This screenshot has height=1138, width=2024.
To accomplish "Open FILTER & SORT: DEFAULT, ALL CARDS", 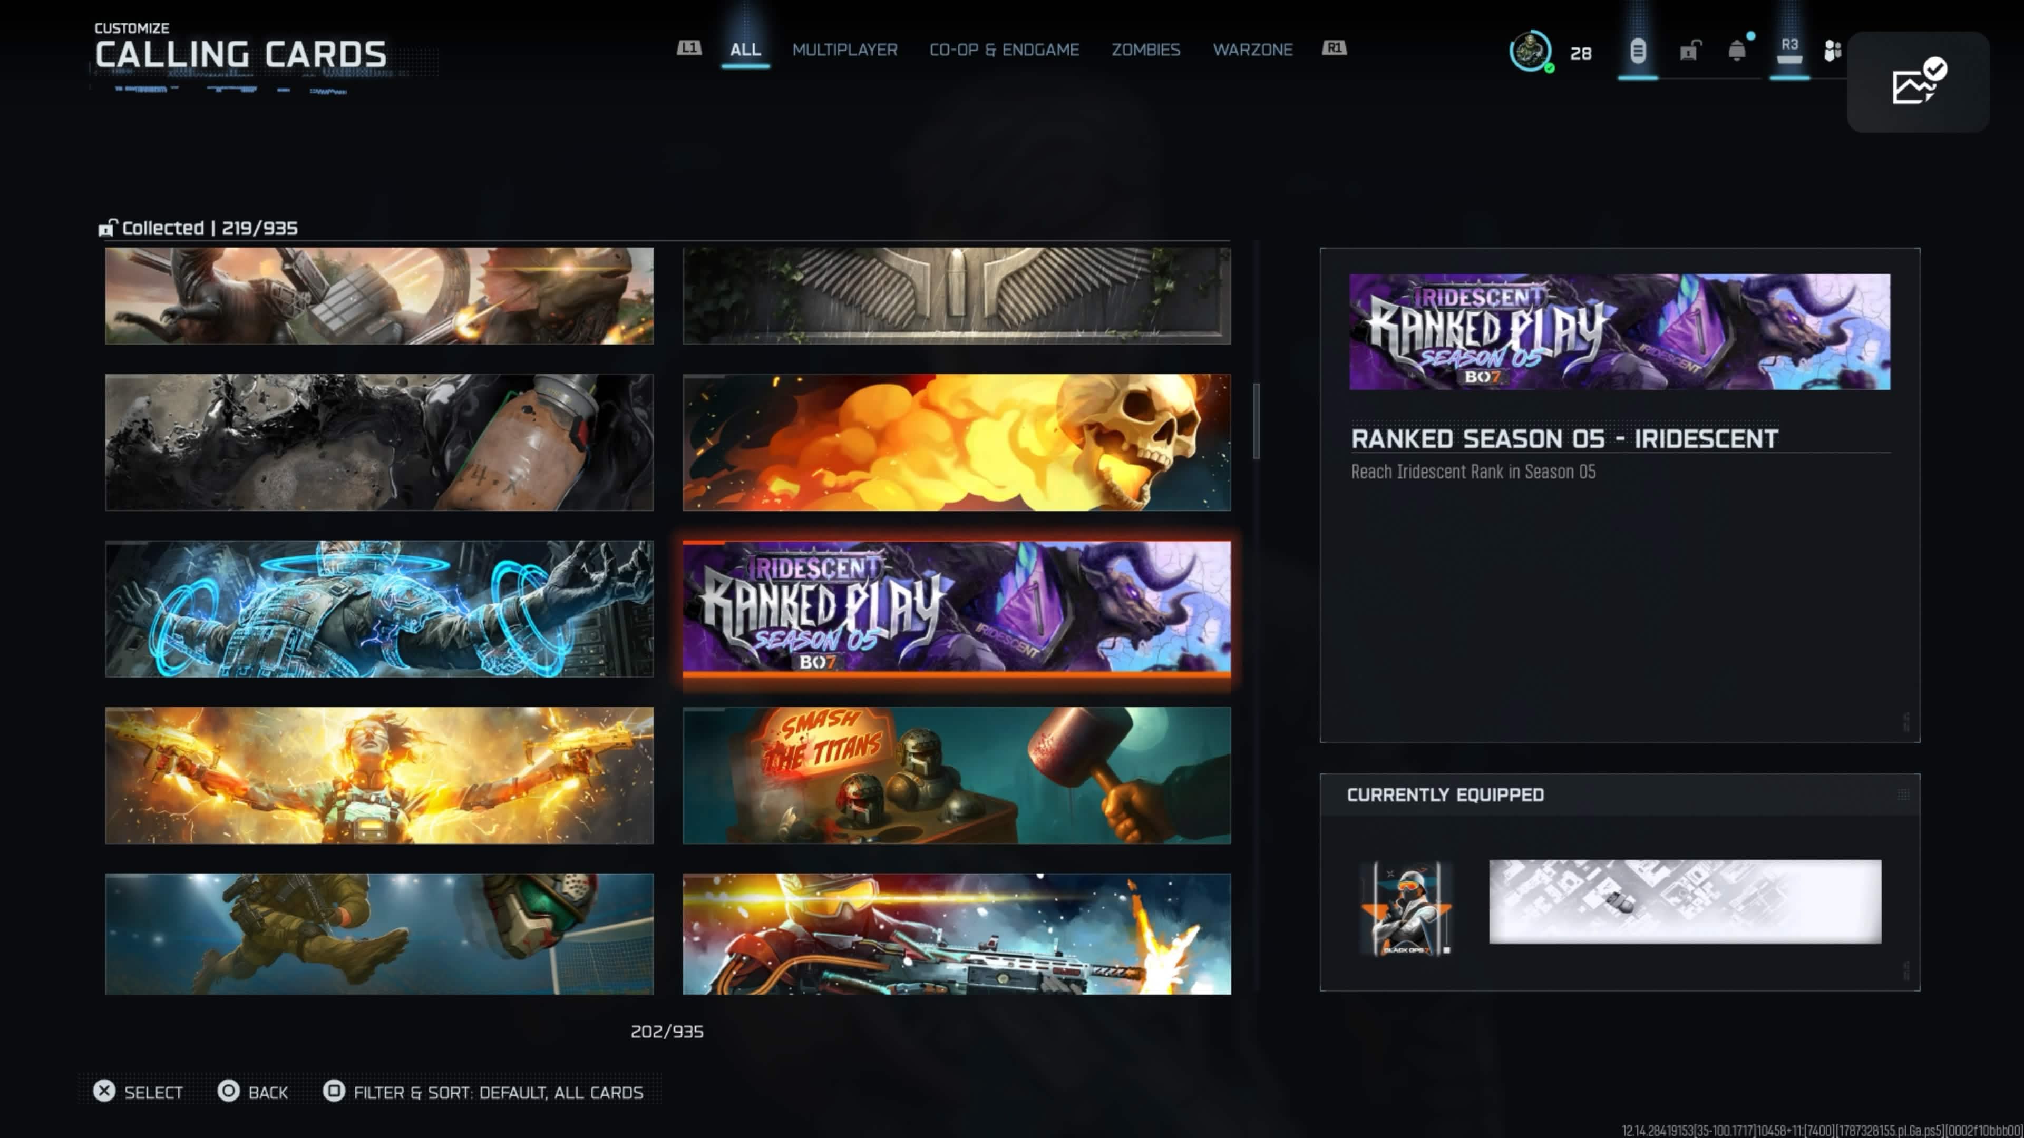I will (x=498, y=1093).
